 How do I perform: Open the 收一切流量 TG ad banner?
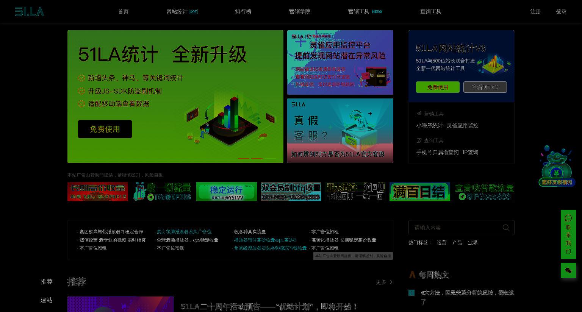pyautogui.click(x=162, y=192)
